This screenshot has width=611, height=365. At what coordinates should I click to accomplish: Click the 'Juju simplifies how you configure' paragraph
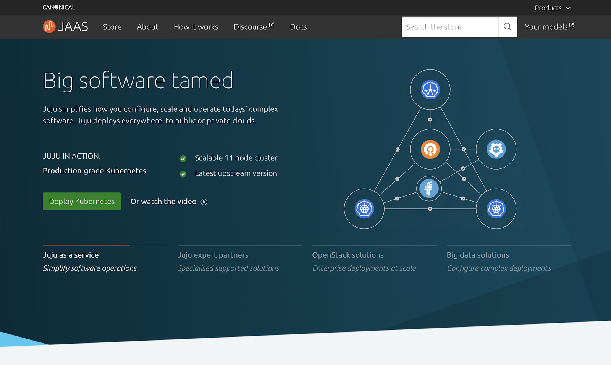160,115
